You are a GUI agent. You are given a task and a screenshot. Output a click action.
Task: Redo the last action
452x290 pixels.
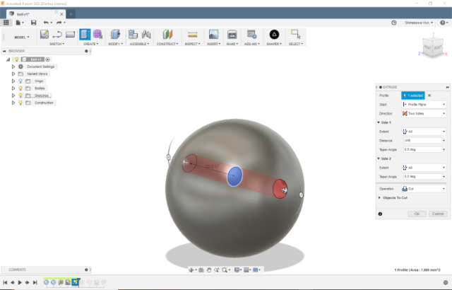click(x=59, y=23)
